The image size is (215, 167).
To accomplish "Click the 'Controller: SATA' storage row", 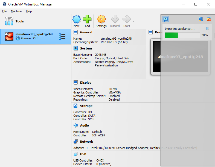I will pyautogui.click(x=84, y=116).
